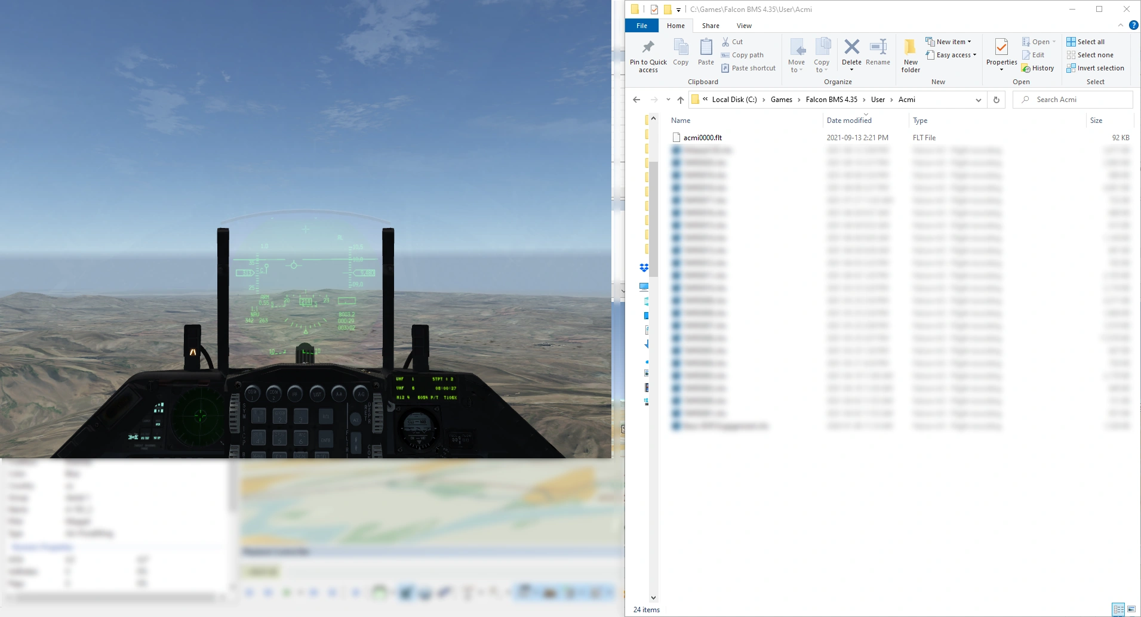This screenshot has width=1141, height=617.
Task: Click the Acmi breadcrumb in address bar
Action: [906, 100]
